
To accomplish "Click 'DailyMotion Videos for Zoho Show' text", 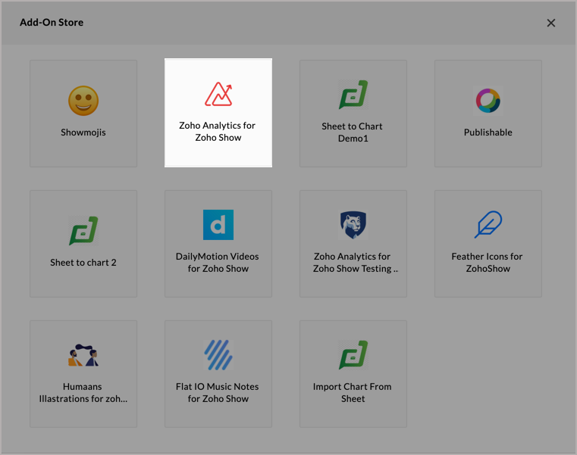I will tap(218, 263).
